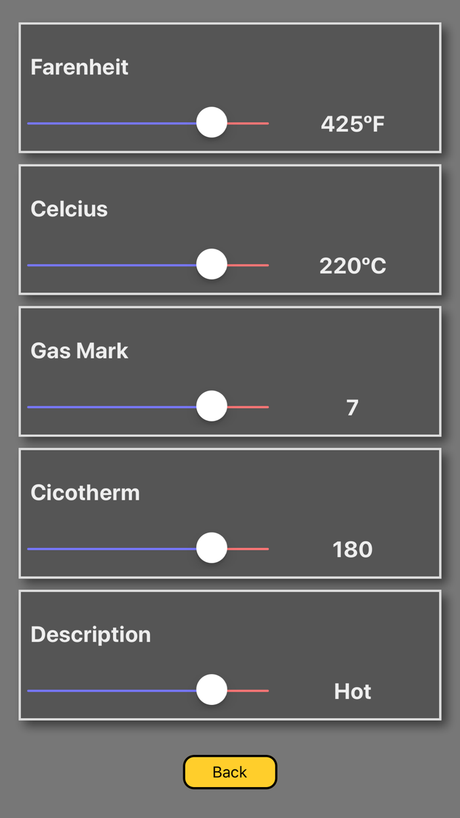Select the Gas Mark slider knob

[x=212, y=406]
